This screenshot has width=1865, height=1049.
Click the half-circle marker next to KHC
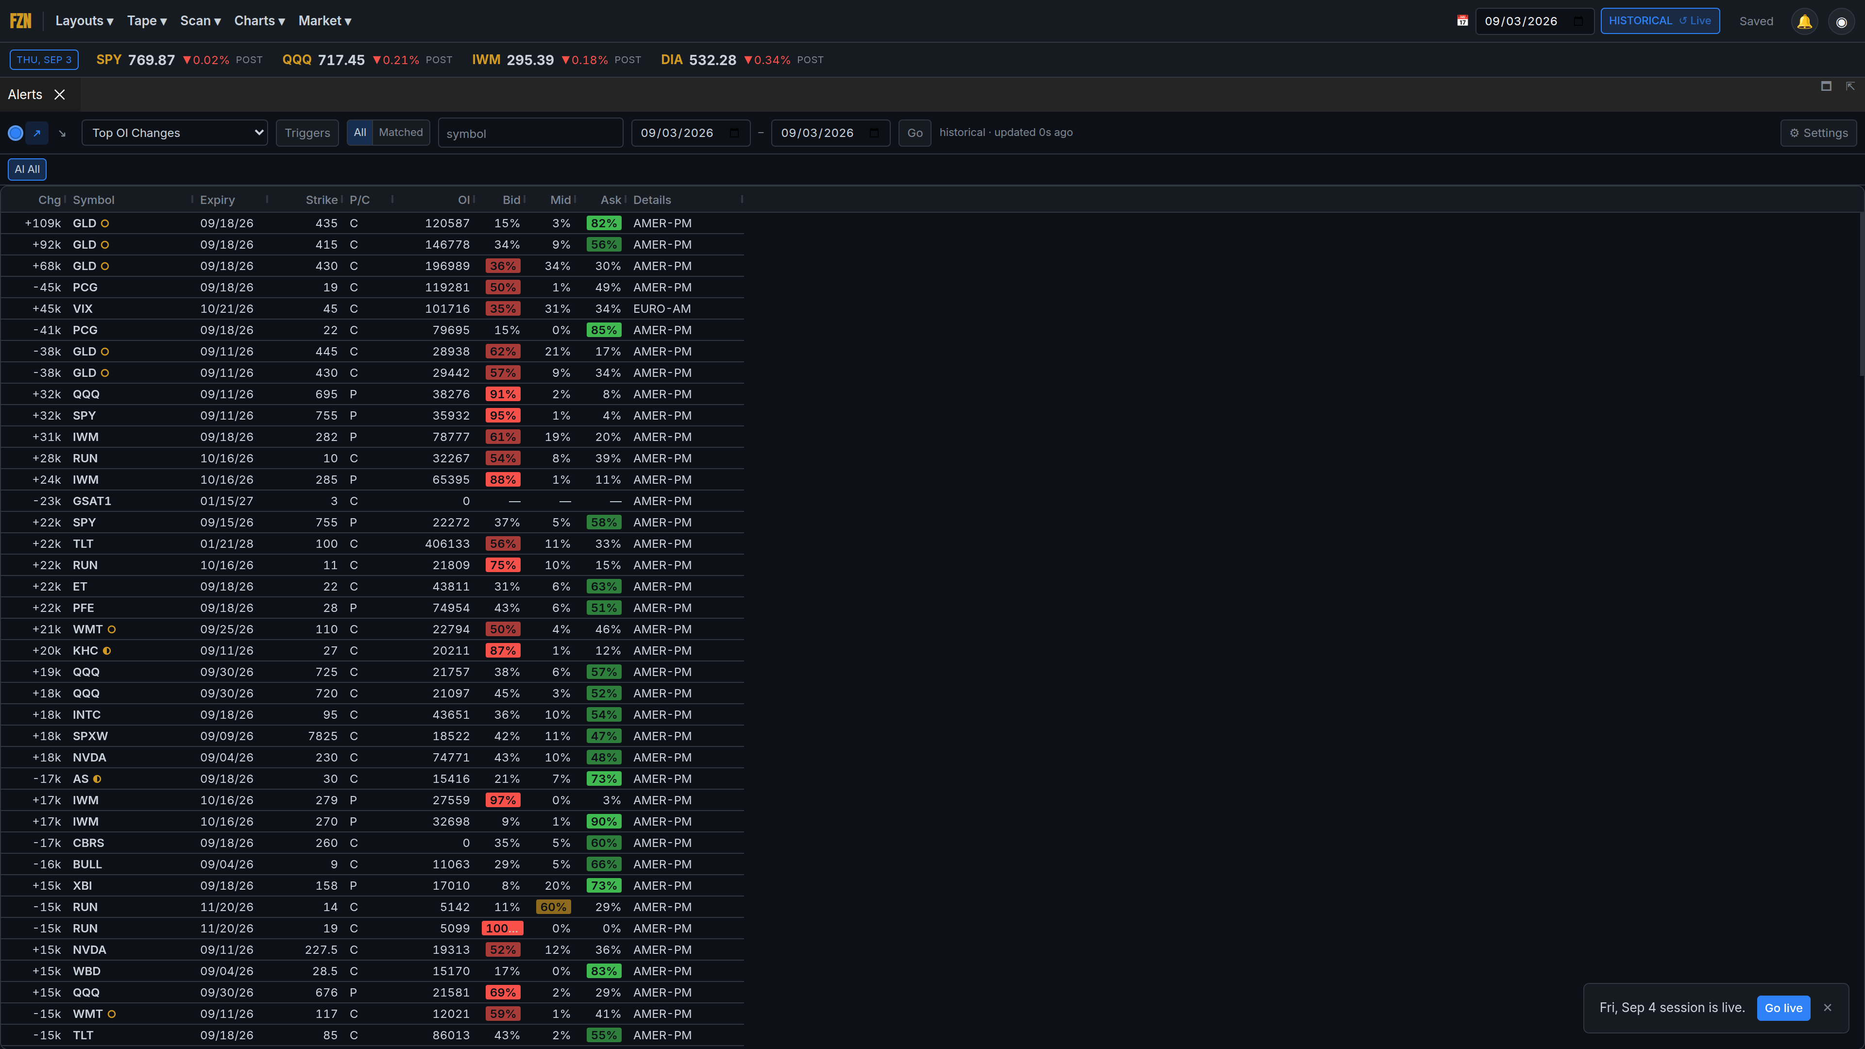[107, 651]
